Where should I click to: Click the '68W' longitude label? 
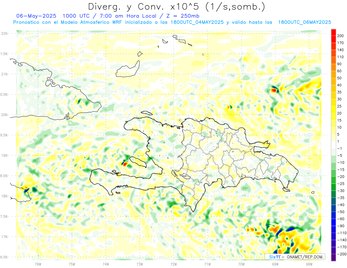coord(309,264)
